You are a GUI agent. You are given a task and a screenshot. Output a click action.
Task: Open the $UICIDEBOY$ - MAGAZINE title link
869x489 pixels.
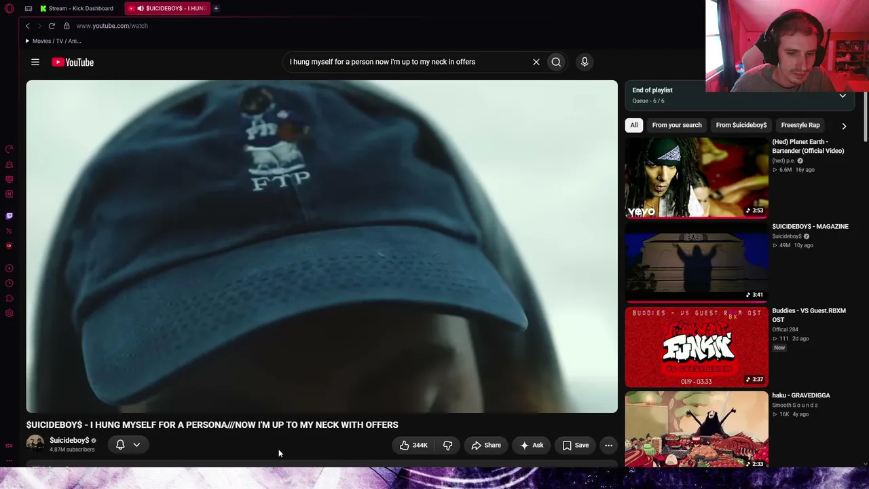810,227
